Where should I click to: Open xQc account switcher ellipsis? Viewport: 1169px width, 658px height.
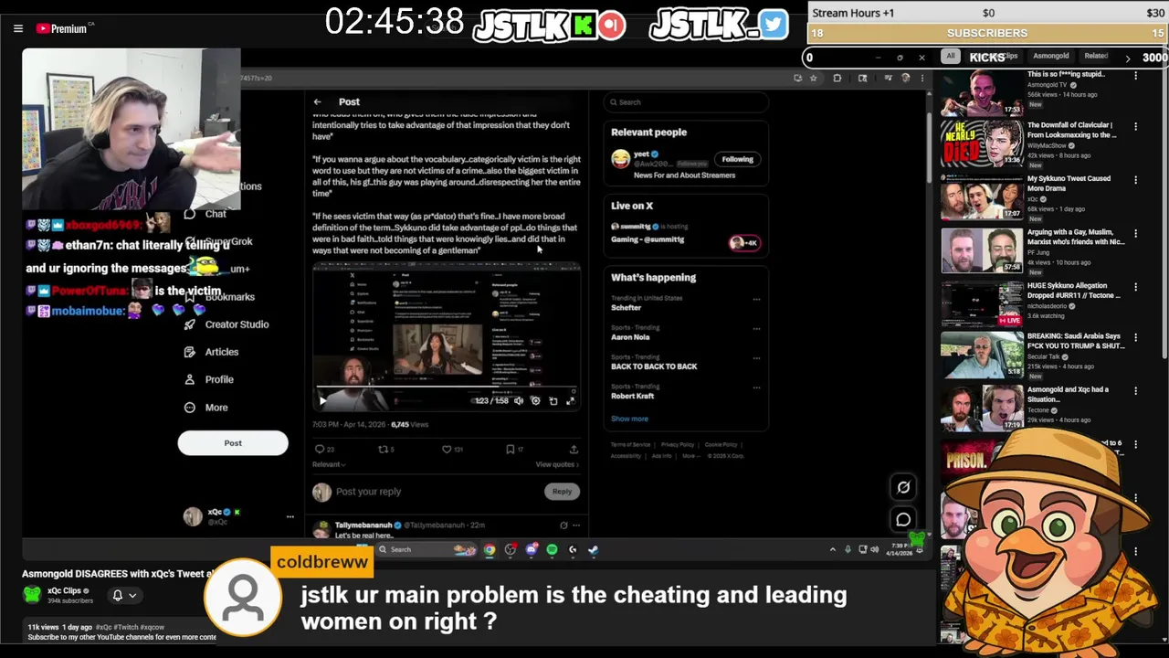[x=290, y=517]
